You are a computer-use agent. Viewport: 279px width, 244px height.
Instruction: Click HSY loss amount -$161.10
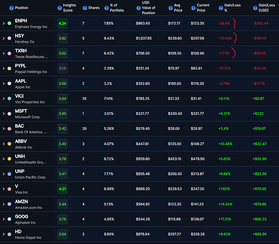coord(259,38)
